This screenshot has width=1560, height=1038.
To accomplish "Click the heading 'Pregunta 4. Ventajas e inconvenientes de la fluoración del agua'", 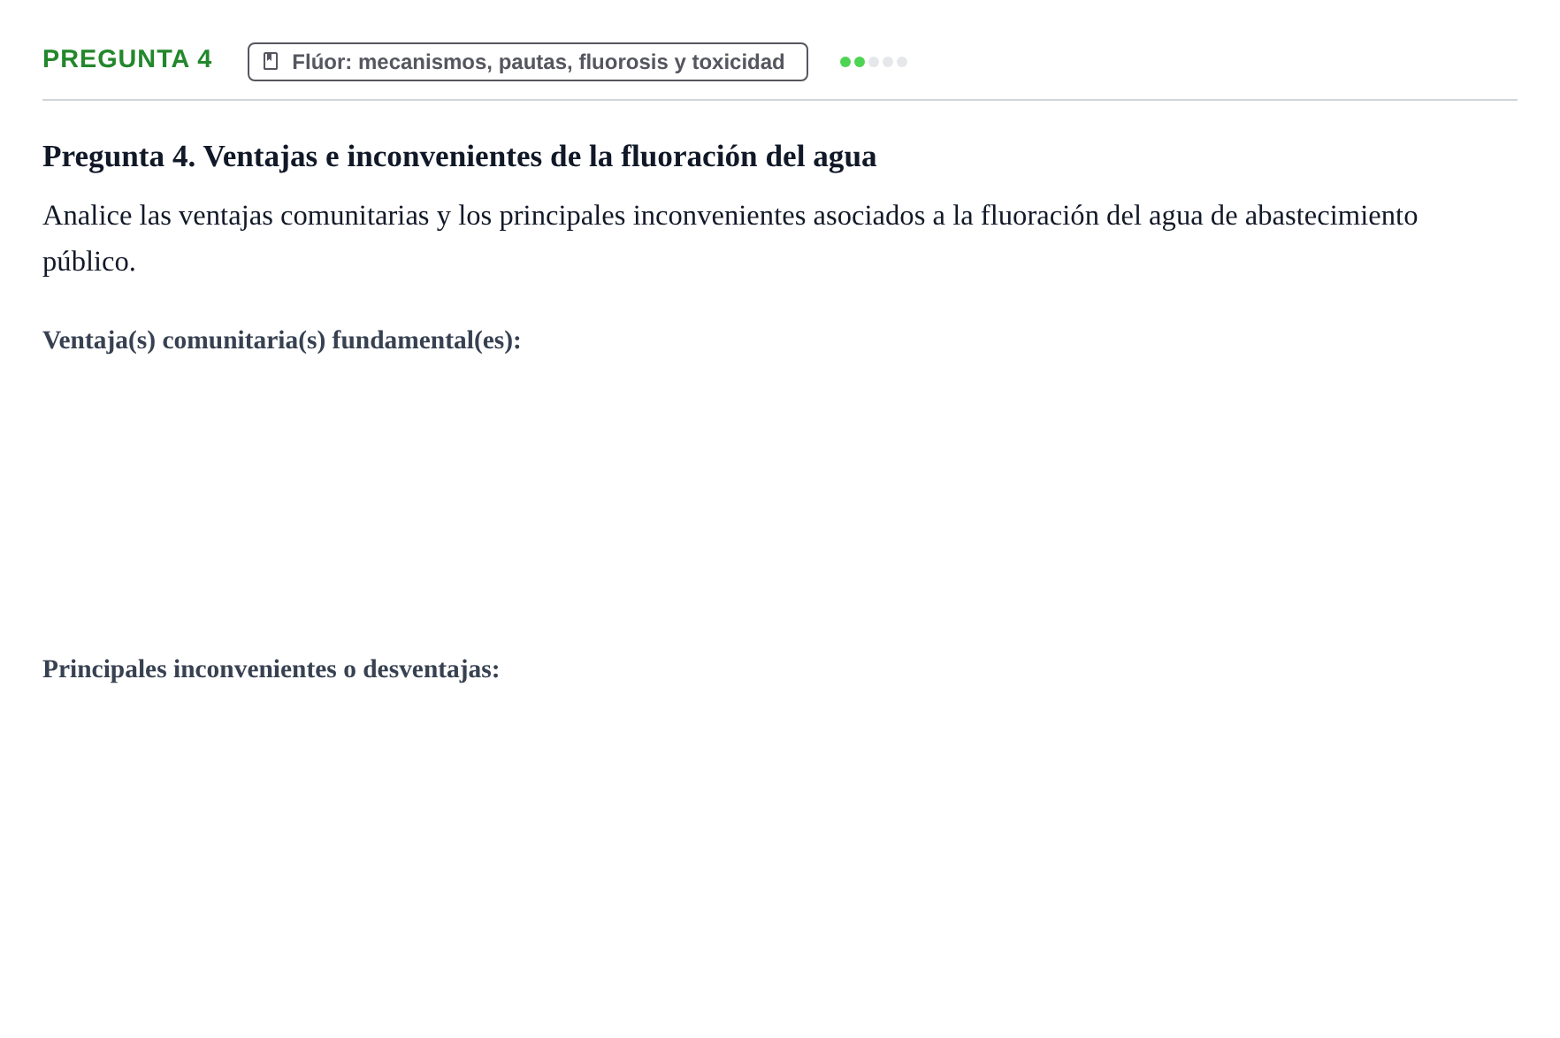I will coord(460,156).
